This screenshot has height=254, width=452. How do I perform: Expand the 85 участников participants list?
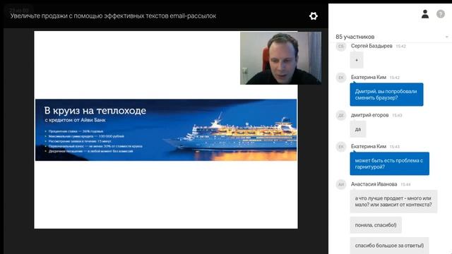(x=446, y=37)
